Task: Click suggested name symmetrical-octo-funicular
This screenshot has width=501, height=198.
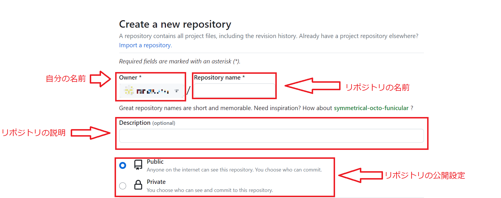Action: pyautogui.click(x=371, y=108)
